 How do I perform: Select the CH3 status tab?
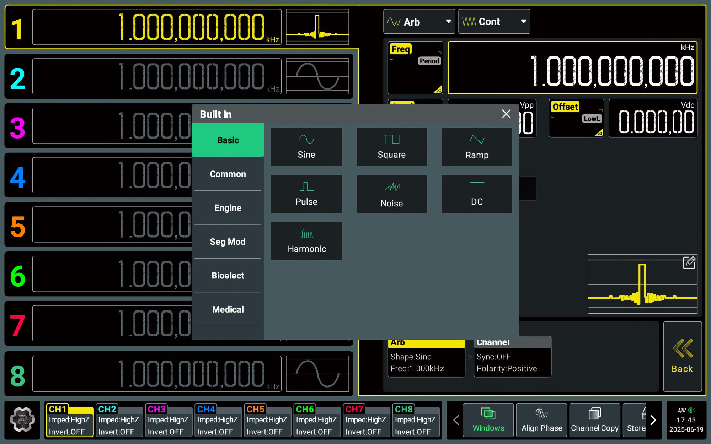(169, 420)
